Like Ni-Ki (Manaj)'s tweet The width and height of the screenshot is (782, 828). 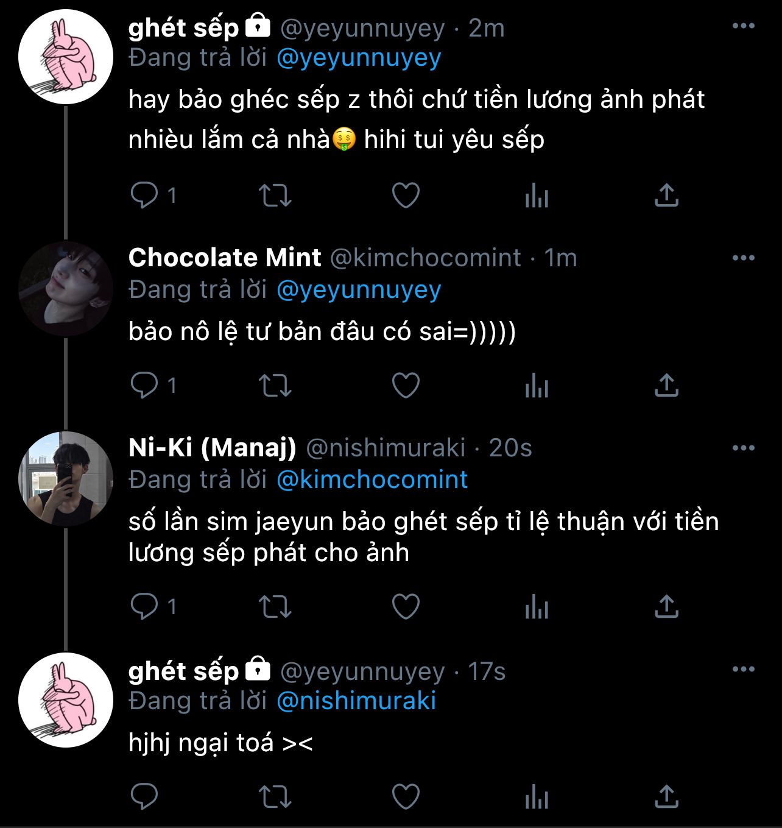406,607
